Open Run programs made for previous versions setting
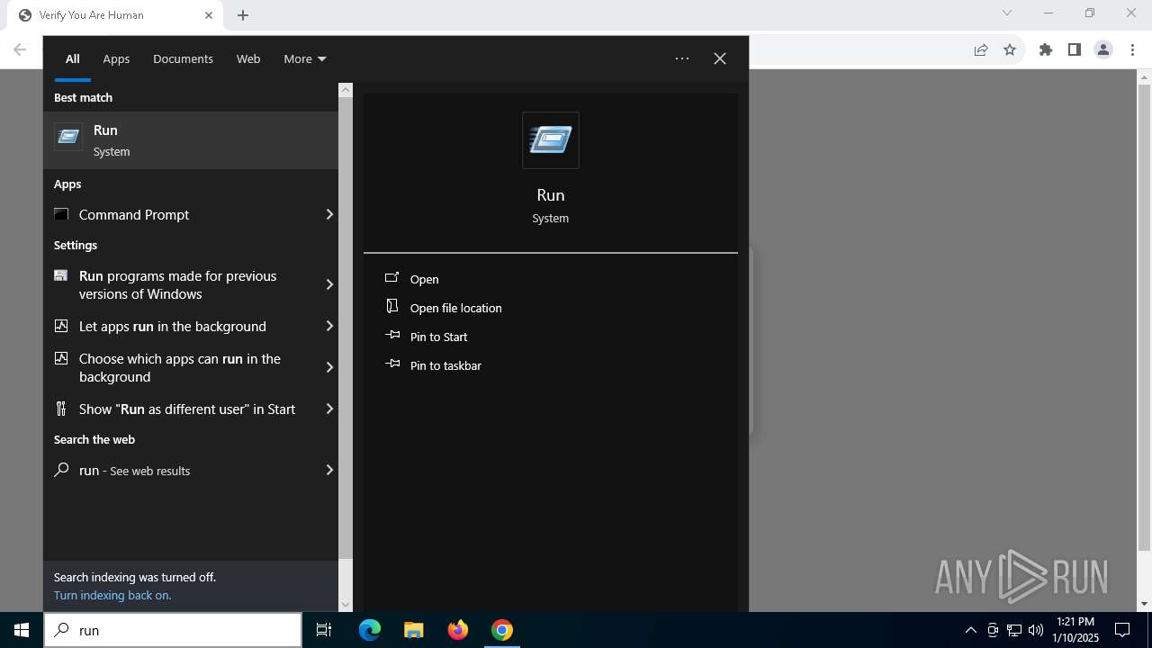The image size is (1152, 648). click(183, 284)
